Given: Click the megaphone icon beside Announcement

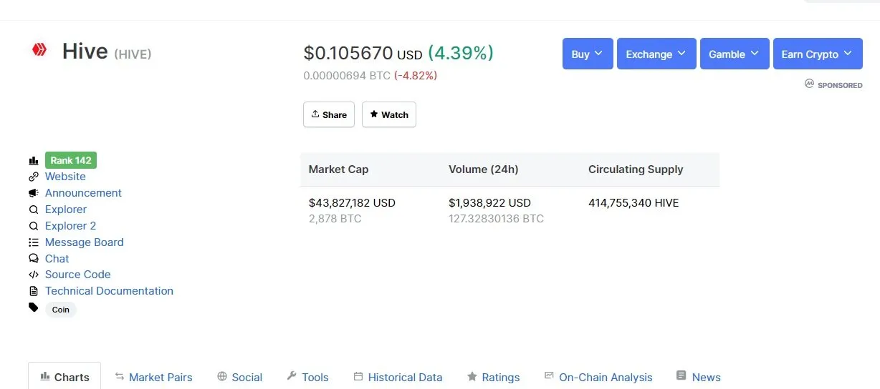Looking at the screenshot, I should (33, 193).
